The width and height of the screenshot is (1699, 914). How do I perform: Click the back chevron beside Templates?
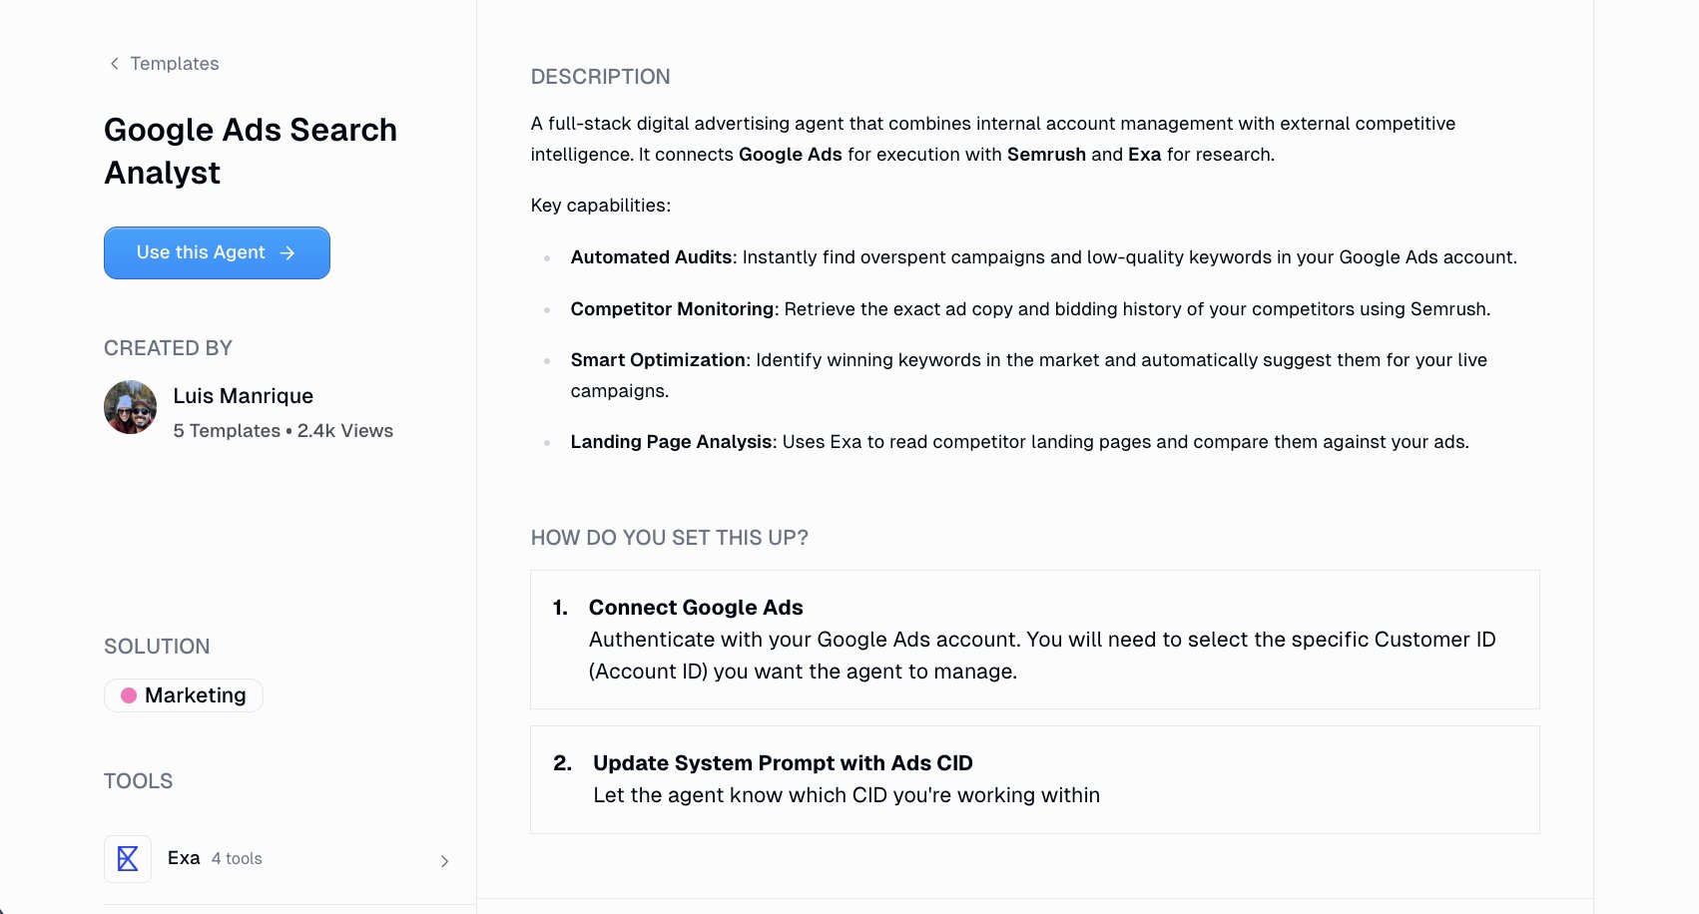coord(113,63)
